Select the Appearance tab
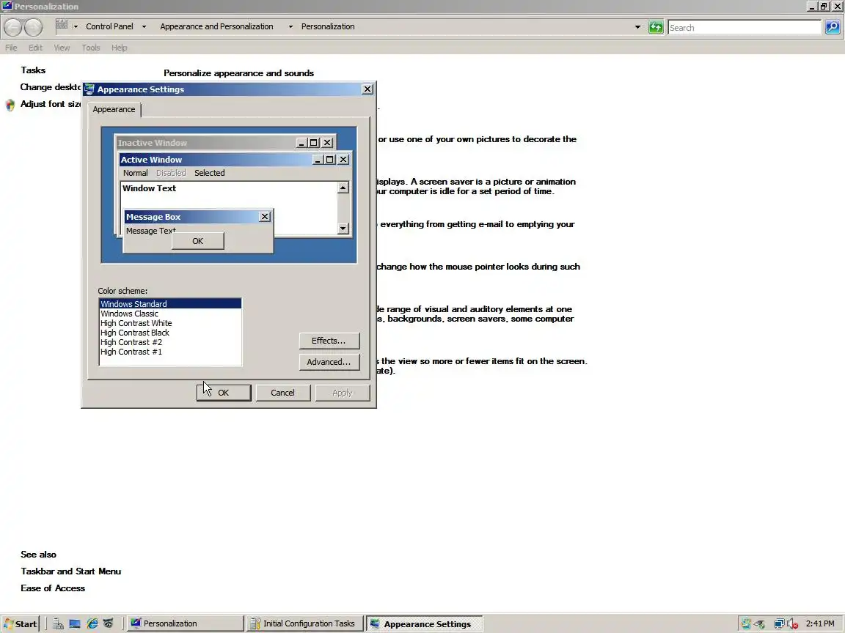The image size is (845, 633). (114, 109)
